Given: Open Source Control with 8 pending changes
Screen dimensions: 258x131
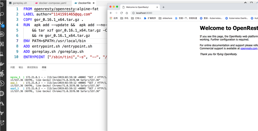Looking at the screenshot, I should [x=2, y=24].
